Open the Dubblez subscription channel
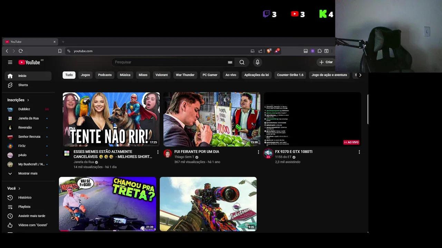442x248 pixels. point(28,109)
